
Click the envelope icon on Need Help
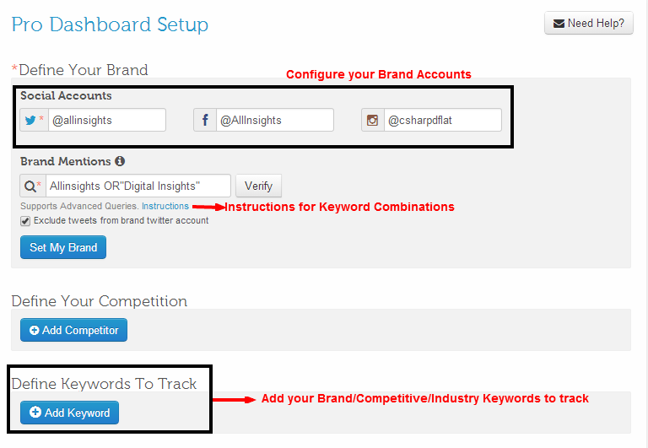point(559,24)
